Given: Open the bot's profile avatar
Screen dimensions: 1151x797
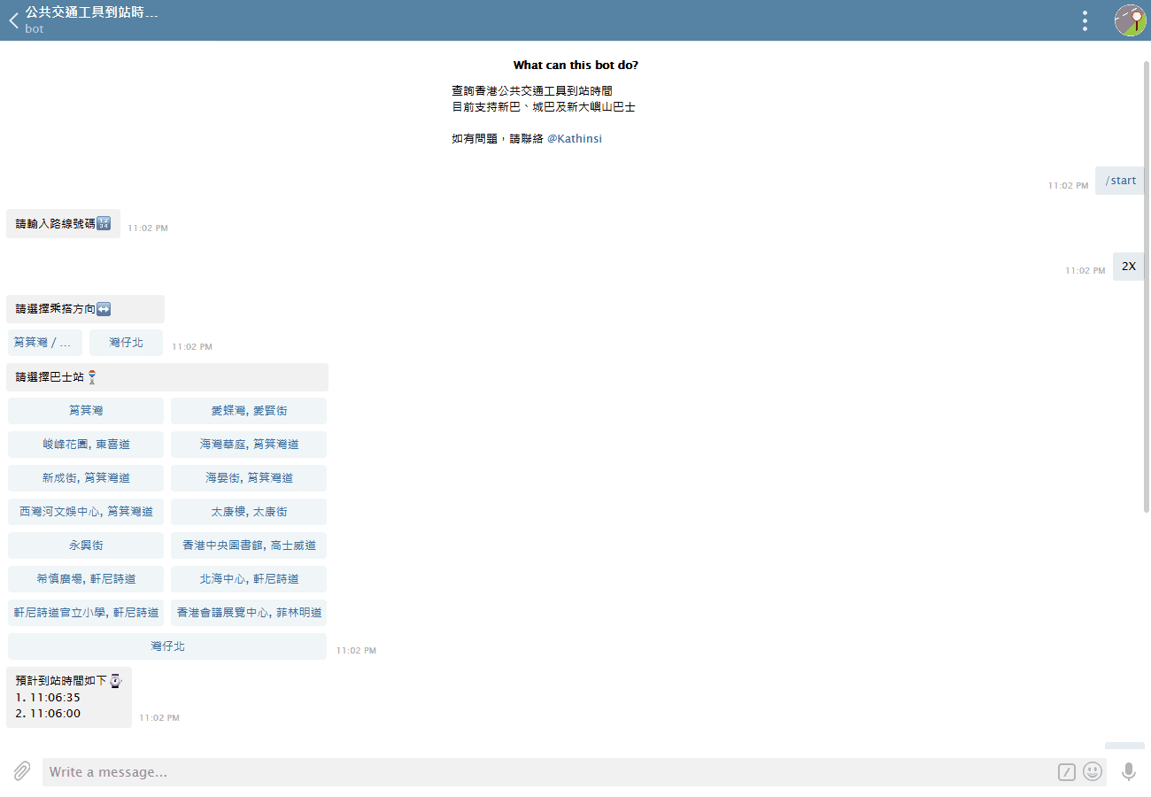Looking at the screenshot, I should click(1131, 19).
